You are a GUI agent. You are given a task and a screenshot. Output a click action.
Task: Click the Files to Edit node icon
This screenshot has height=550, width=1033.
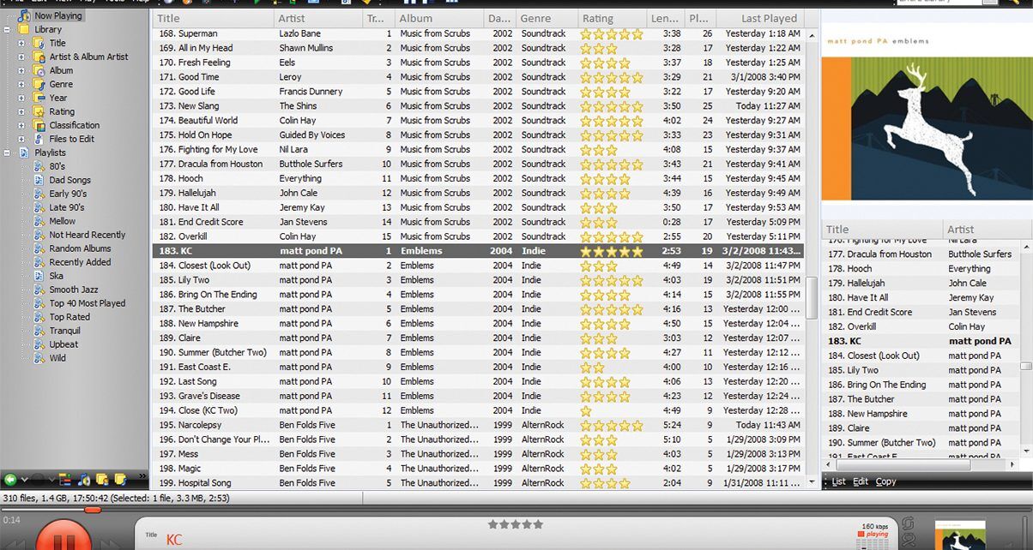pos(39,139)
